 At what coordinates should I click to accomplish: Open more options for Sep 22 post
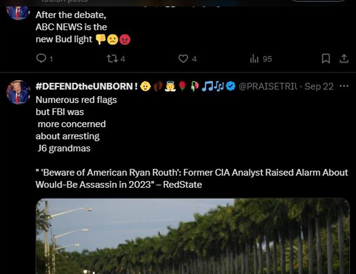click(344, 86)
